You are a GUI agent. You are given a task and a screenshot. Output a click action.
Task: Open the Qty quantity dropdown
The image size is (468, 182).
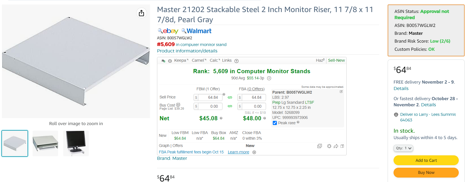(x=403, y=148)
